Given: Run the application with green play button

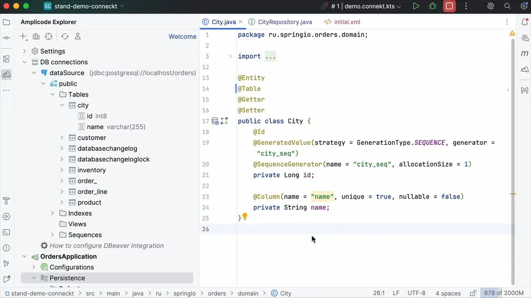Looking at the screenshot, I should point(416,7).
